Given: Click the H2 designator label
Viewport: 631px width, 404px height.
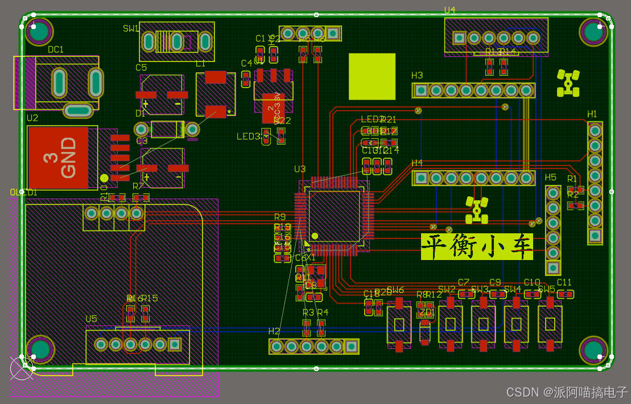Looking at the screenshot, I should [274, 331].
